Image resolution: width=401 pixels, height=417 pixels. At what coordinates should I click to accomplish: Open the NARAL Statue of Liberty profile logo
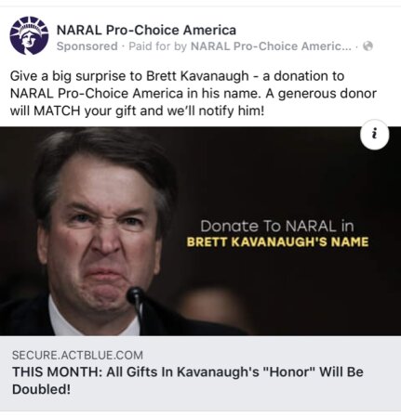click(x=29, y=35)
